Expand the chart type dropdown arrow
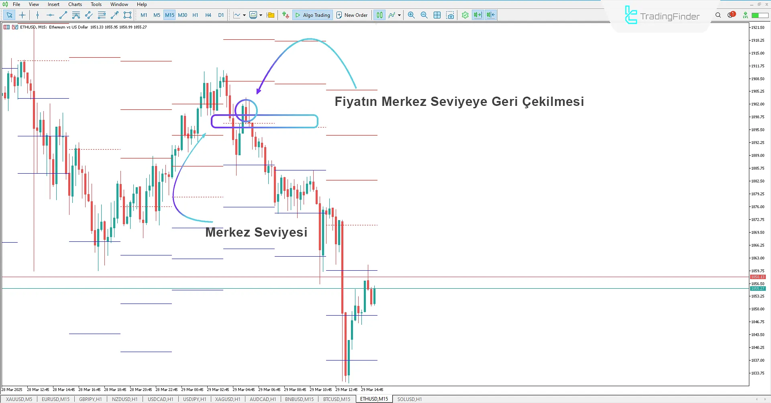The image size is (771, 403). [244, 15]
